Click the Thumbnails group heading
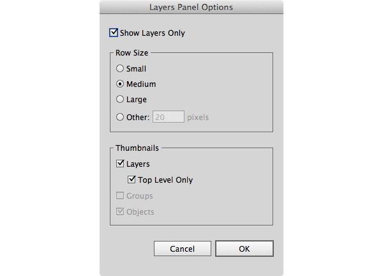 [x=138, y=148]
